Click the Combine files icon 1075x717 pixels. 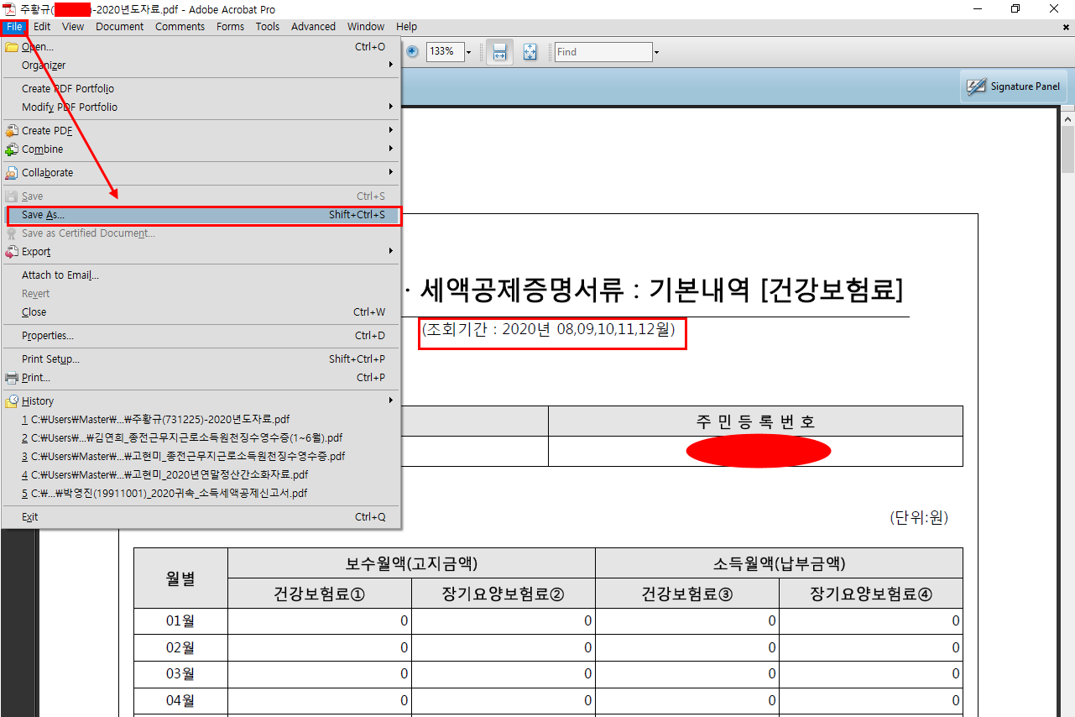click(12, 149)
